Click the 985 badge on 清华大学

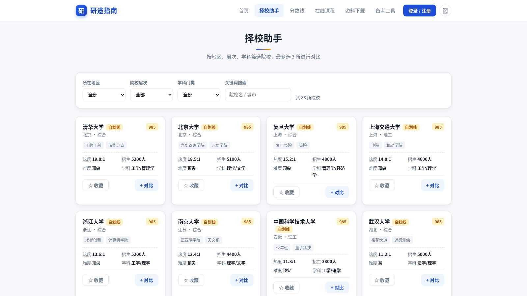pos(152,127)
